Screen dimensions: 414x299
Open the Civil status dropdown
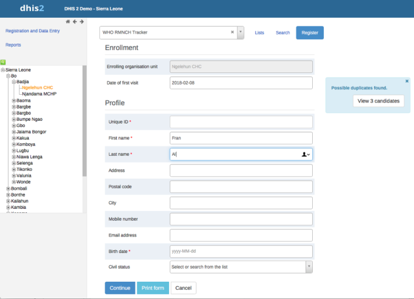tap(309, 267)
